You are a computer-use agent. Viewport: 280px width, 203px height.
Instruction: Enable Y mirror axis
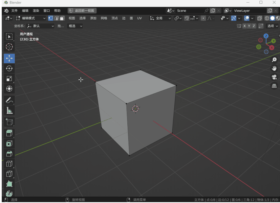pyautogui.click(x=249, y=26)
